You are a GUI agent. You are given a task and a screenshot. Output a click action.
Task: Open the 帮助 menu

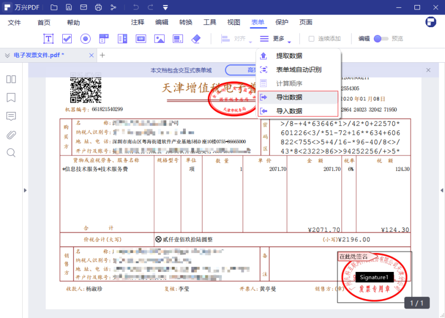[x=73, y=22]
